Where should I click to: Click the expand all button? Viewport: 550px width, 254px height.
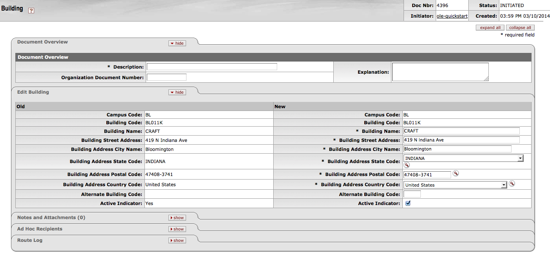coord(490,27)
